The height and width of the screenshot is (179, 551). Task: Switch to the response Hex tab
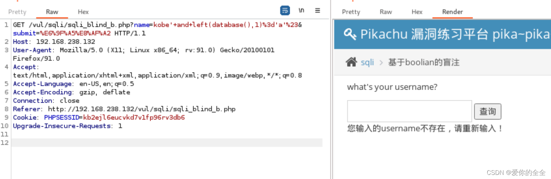[417, 12]
